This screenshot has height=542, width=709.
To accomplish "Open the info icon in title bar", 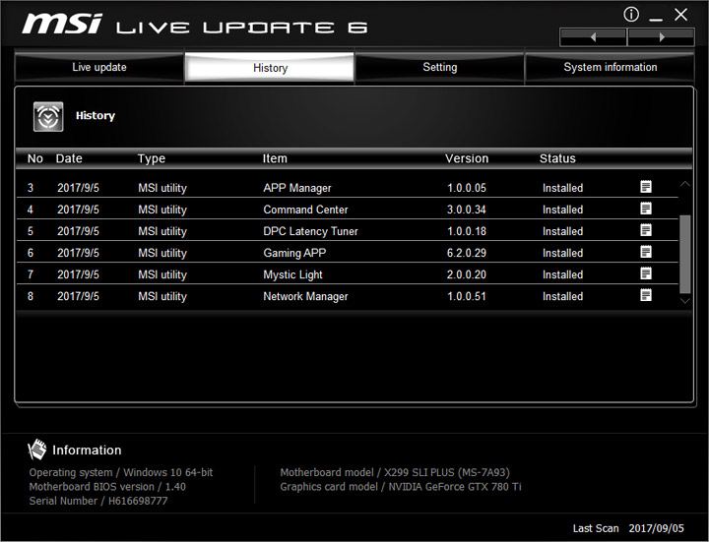I will (631, 15).
